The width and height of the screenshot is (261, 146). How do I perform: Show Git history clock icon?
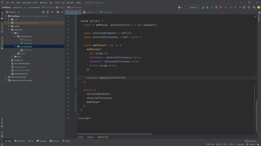click(x=244, y=7)
